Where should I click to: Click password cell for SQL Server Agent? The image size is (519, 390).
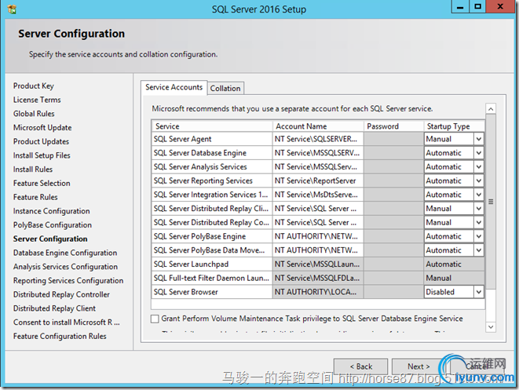coord(393,139)
